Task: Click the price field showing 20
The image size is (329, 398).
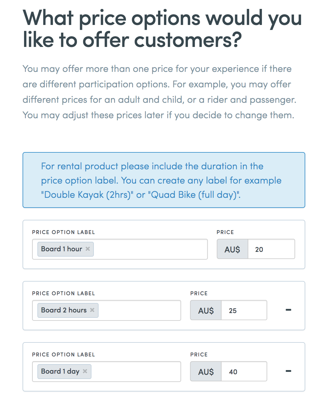Action: tap(271, 249)
